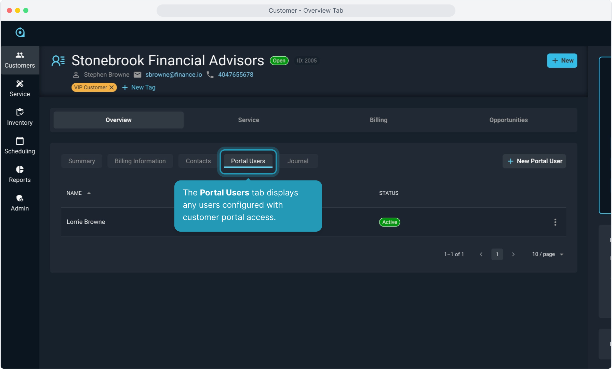This screenshot has height=369, width=612.
Task: Open Reports in the sidebar
Action: click(20, 174)
